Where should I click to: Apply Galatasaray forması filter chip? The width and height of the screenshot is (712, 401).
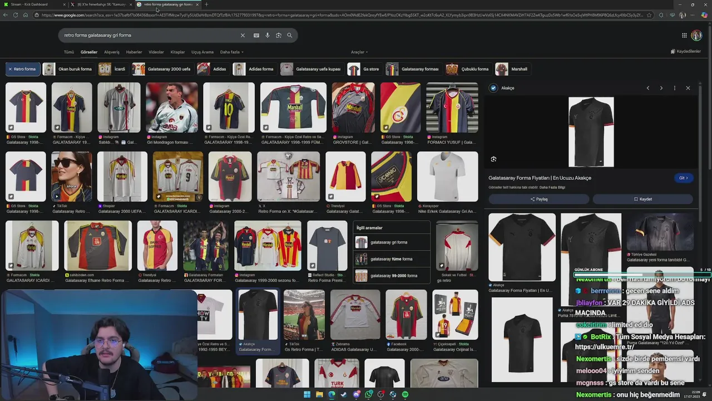[413, 69]
